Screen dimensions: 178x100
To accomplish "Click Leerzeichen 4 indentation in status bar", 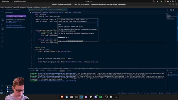I will point(132,93).
